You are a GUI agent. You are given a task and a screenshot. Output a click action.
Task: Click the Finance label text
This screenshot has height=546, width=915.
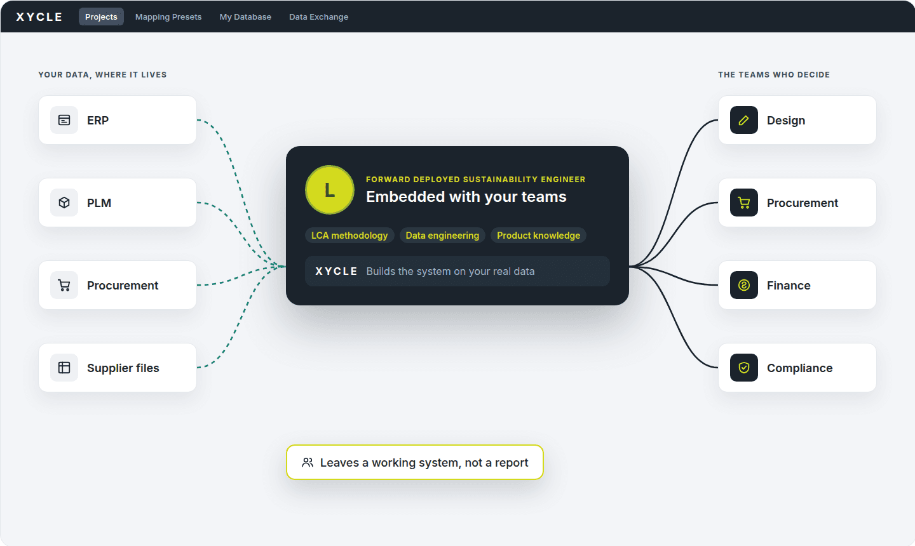tap(789, 286)
